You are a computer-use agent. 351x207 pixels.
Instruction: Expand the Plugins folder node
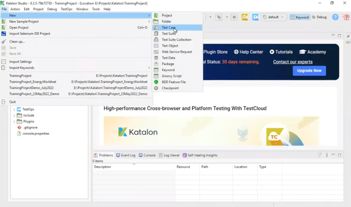[x=14, y=122]
